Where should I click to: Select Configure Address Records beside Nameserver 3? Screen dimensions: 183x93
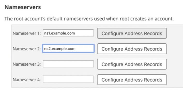132,64
